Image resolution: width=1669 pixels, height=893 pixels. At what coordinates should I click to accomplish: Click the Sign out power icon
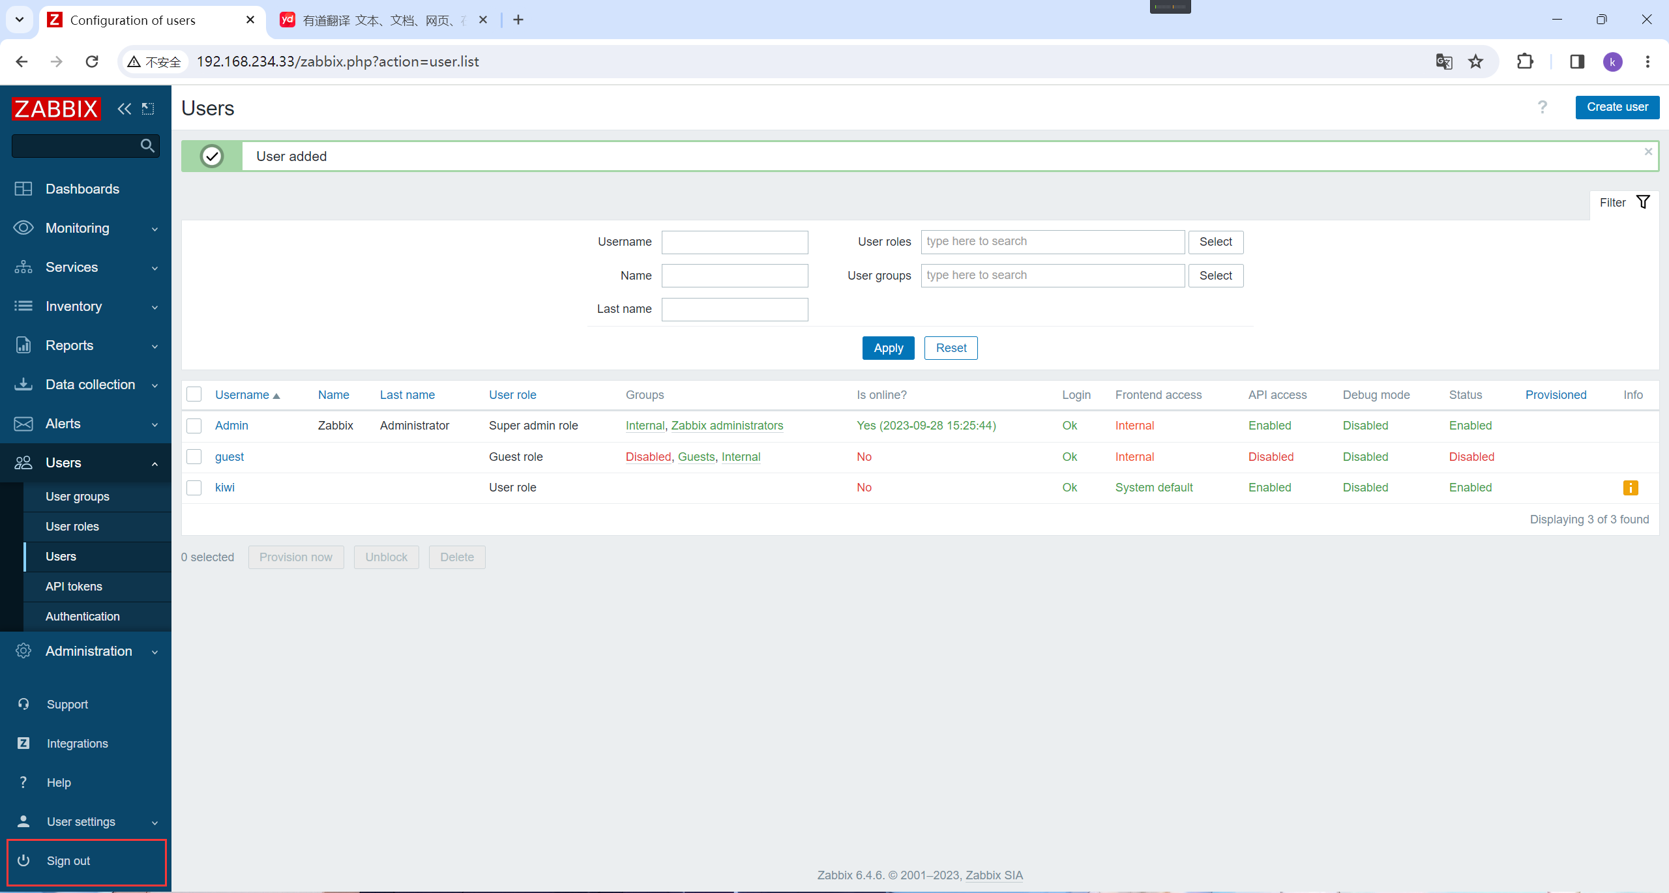tap(23, 860)
